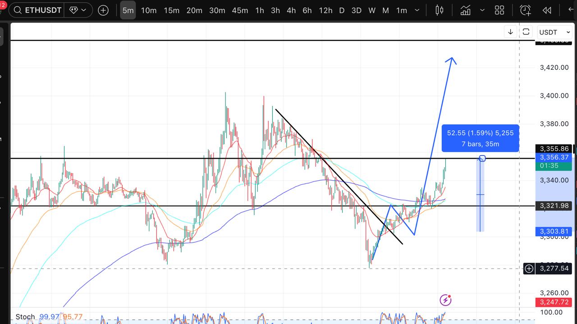The height and width of the screenshot is (324, 577).
Task: Open the indicators chart icon
Action: coord(465,10)
